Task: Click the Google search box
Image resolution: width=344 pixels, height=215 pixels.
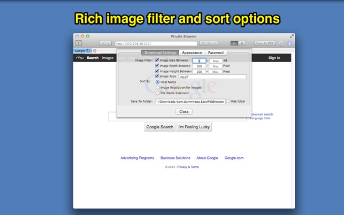Action: pos(177,119)
